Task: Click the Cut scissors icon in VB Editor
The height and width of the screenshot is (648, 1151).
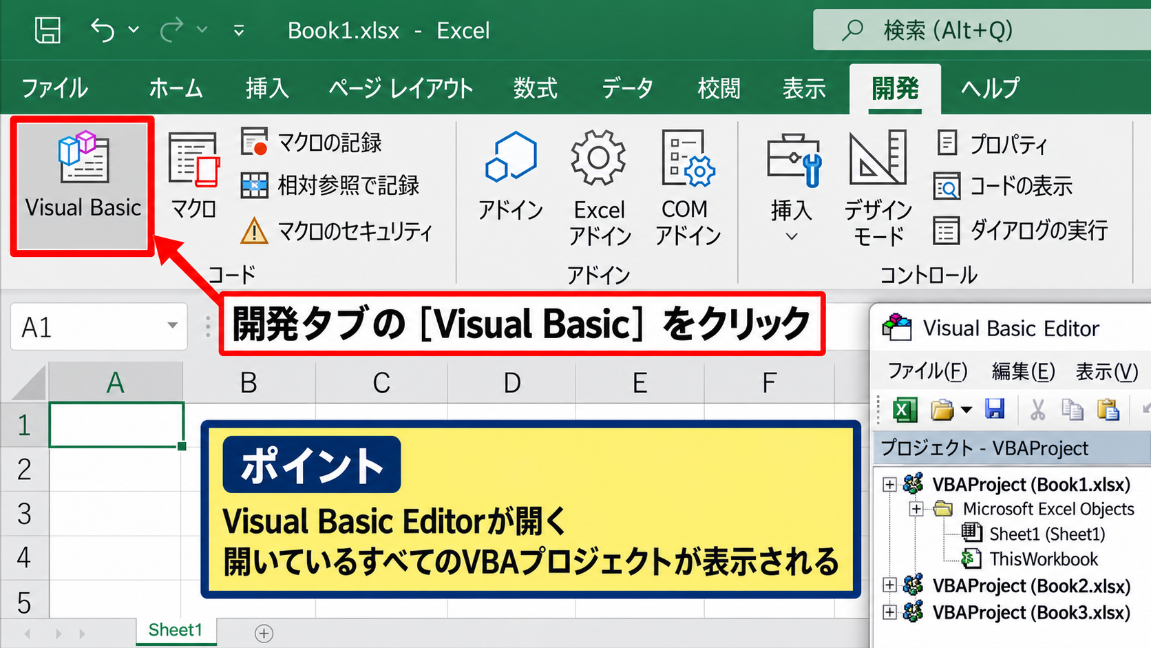Action: pos(1037,409)
